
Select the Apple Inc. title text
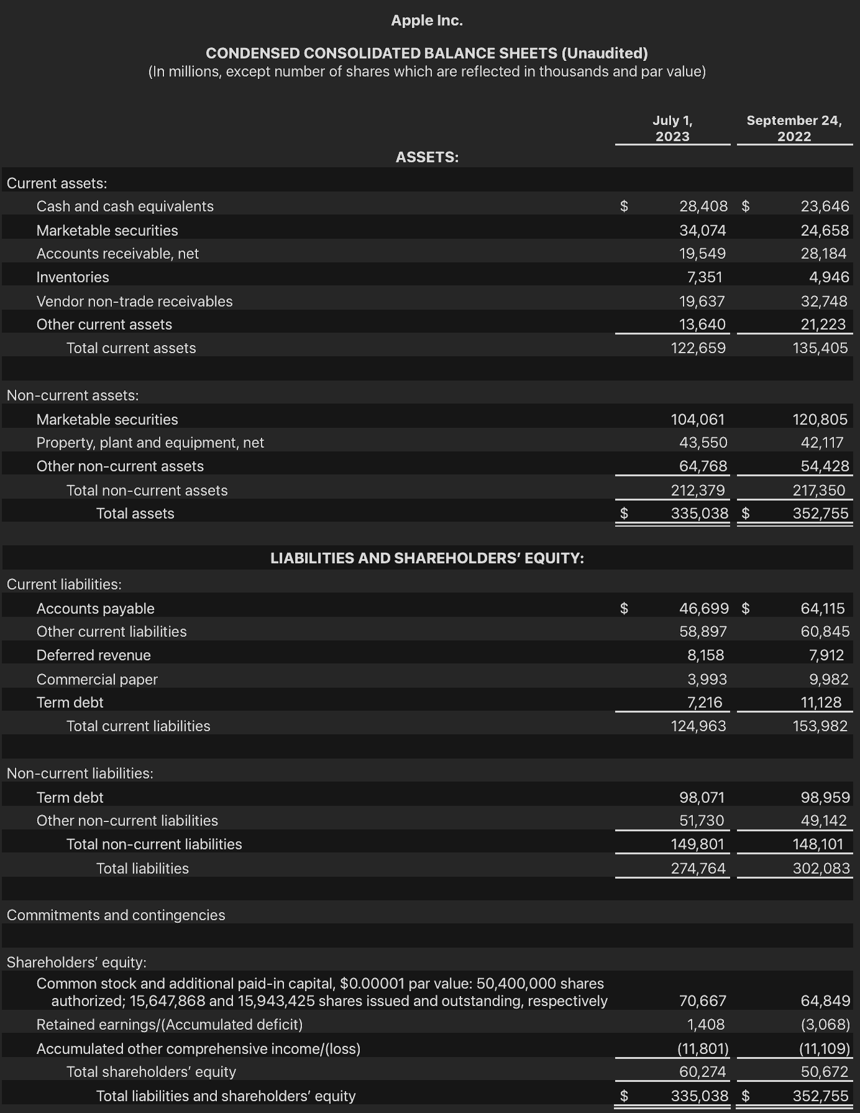427,21
